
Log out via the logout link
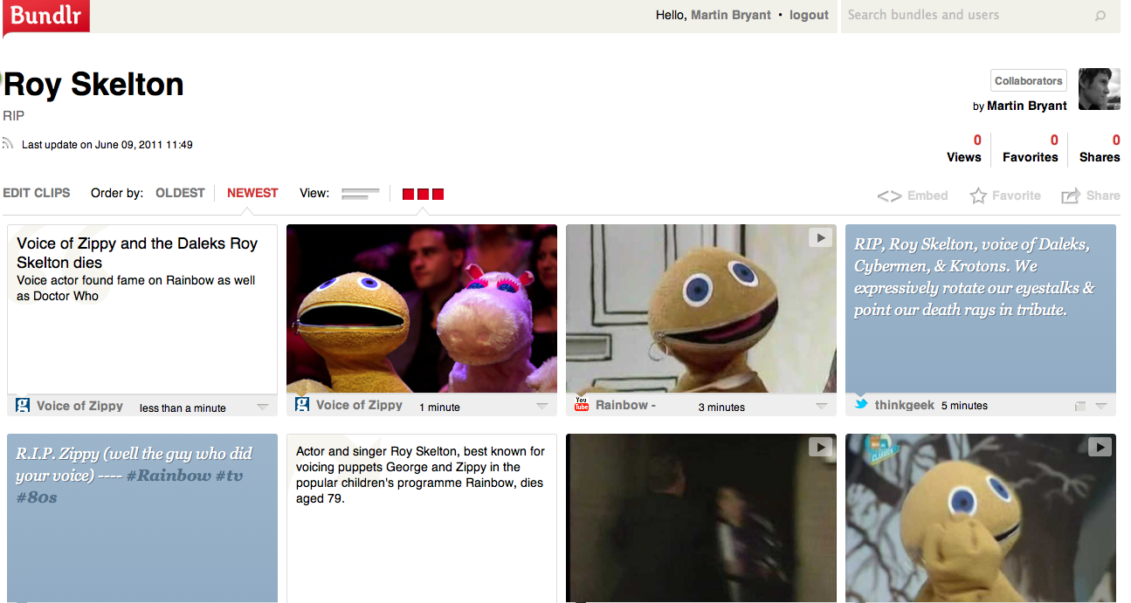pyautogui.click(x=809, y=15)
